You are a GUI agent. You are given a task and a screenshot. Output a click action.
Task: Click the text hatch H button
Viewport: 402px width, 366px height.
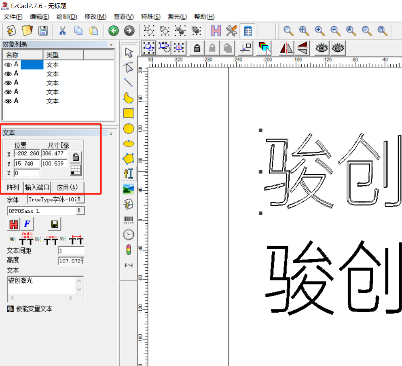13,224
